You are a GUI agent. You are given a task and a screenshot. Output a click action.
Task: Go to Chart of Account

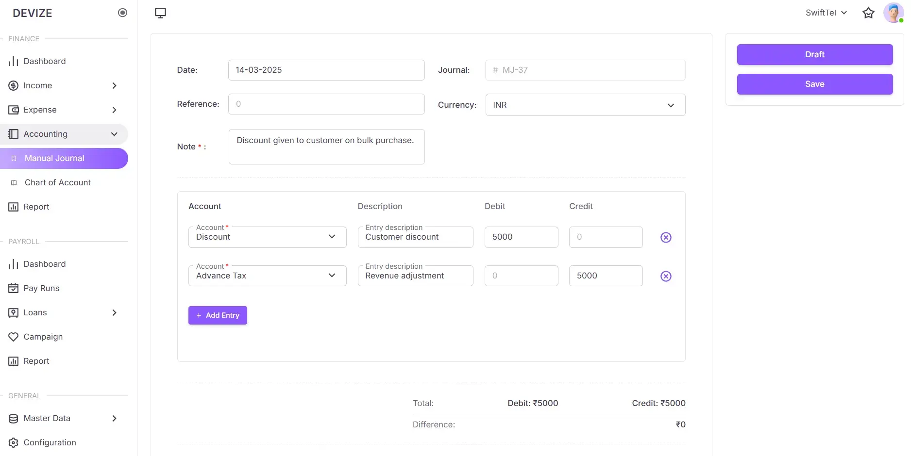57,182
